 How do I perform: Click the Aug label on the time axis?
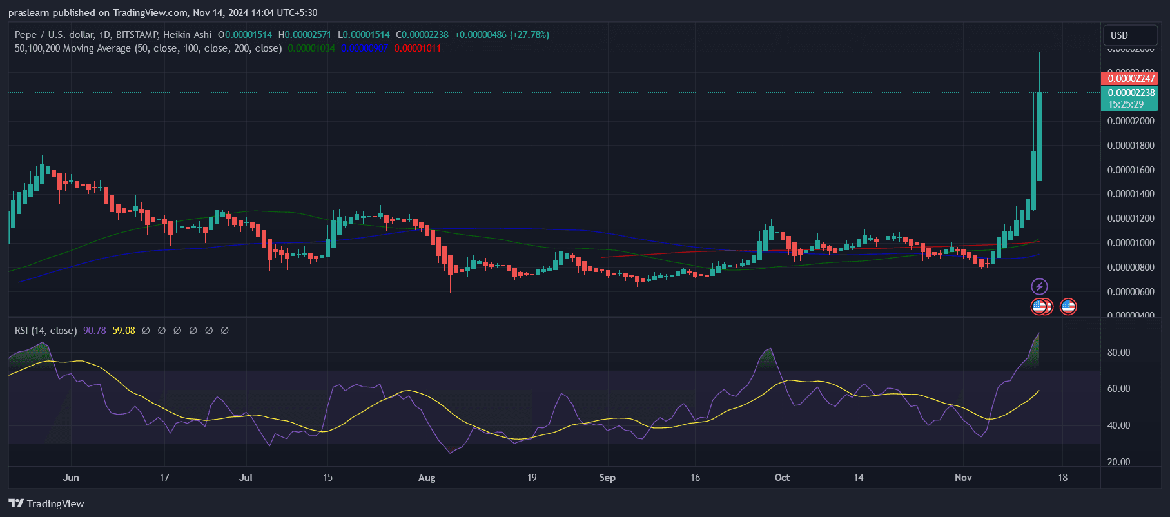click(427, 478)
